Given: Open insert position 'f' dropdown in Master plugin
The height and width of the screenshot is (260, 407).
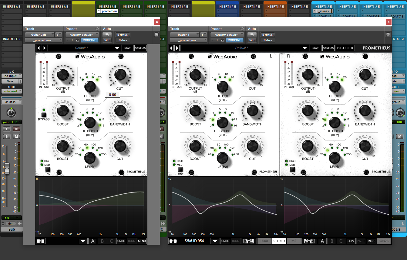Looking at the screenshot, I should click(x=203, y=35).
